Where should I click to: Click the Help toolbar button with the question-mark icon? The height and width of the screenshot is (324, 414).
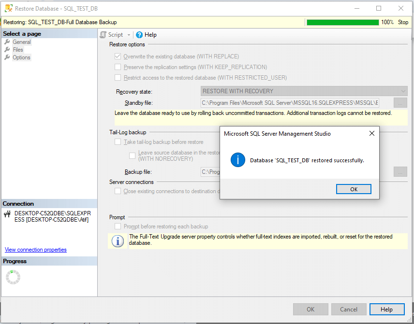tap(146, 35)
